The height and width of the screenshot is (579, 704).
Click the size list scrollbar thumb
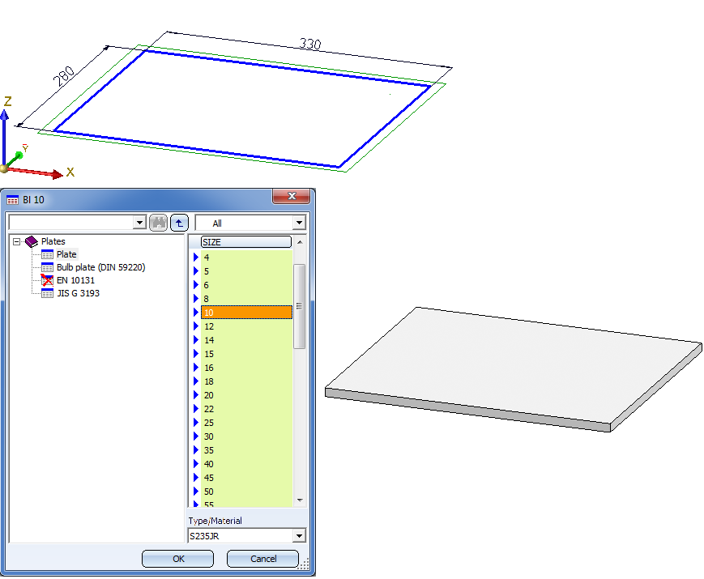(x=300, y=306)
